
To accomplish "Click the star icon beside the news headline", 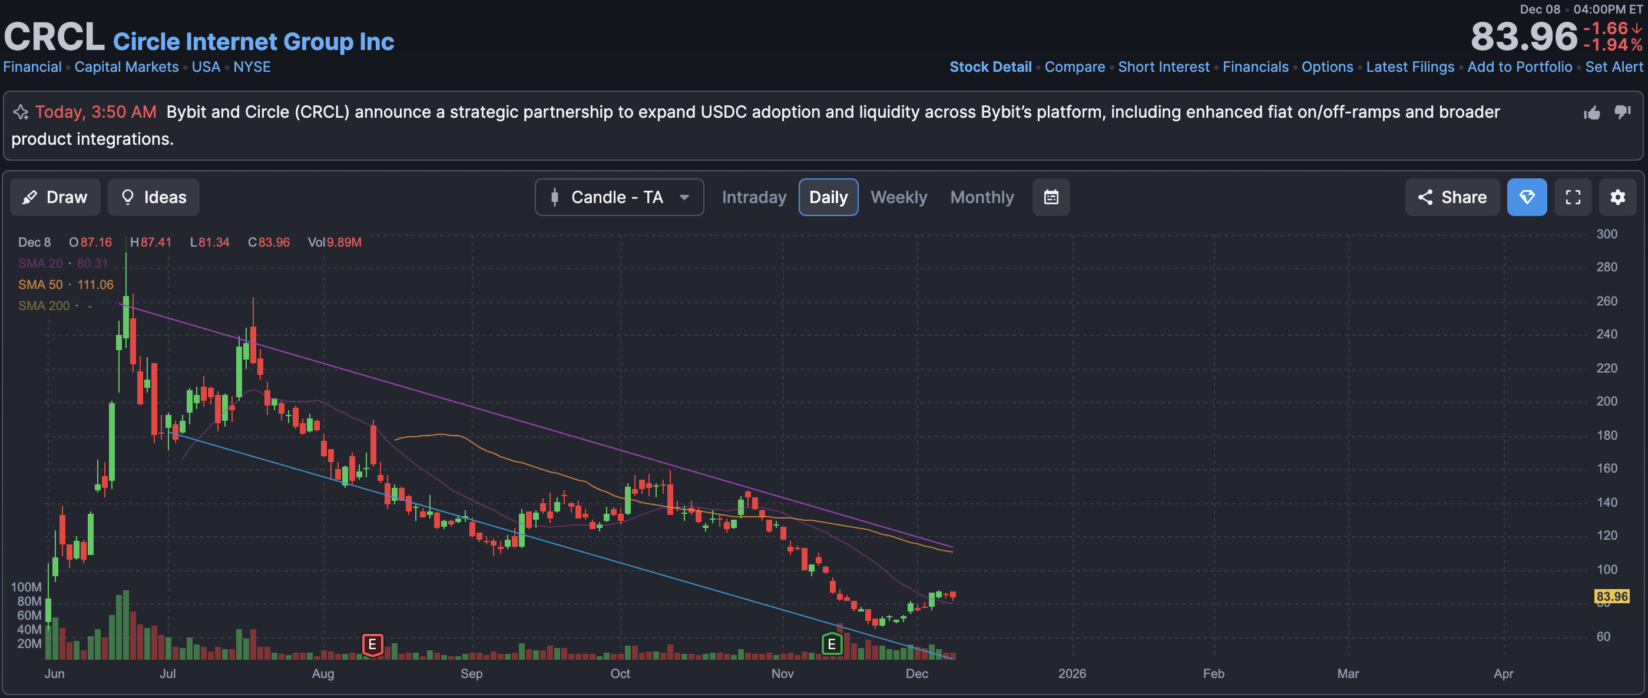I will [x=21, y=112].
